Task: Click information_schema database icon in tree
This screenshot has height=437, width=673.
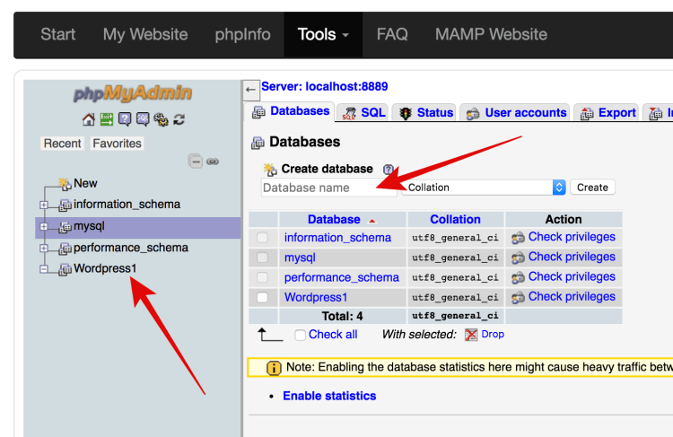Action: pyautogui.click(x=65, y=205)
